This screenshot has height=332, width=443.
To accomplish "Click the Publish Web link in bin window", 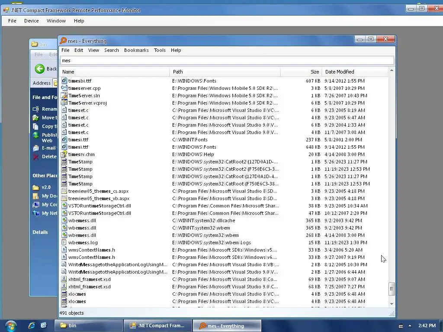I will coord(49,137).
